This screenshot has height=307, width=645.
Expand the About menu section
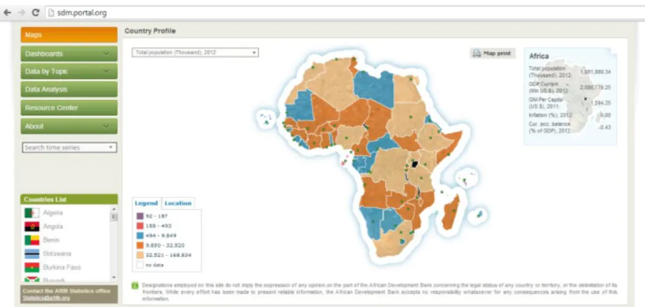coord(69,126)
